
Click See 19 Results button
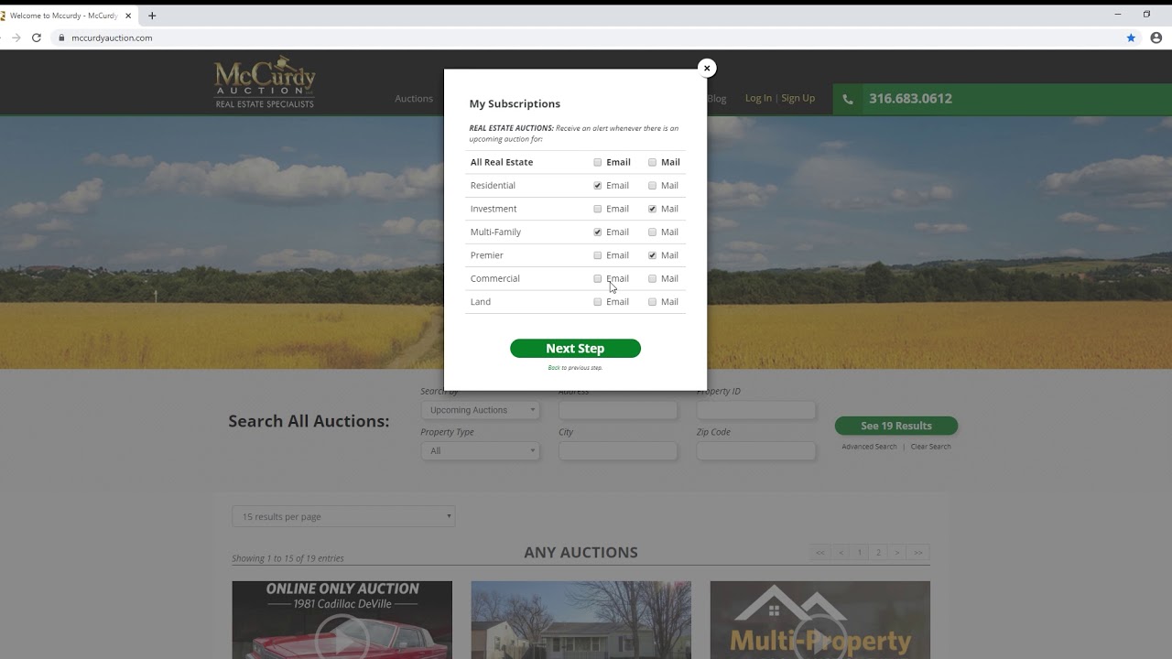[896, 426]
